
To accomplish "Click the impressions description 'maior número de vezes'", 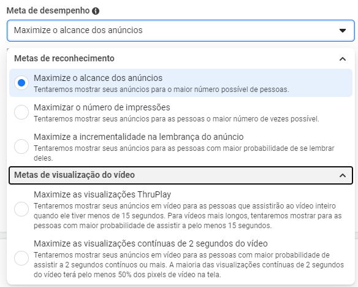I will pos(177,119).
